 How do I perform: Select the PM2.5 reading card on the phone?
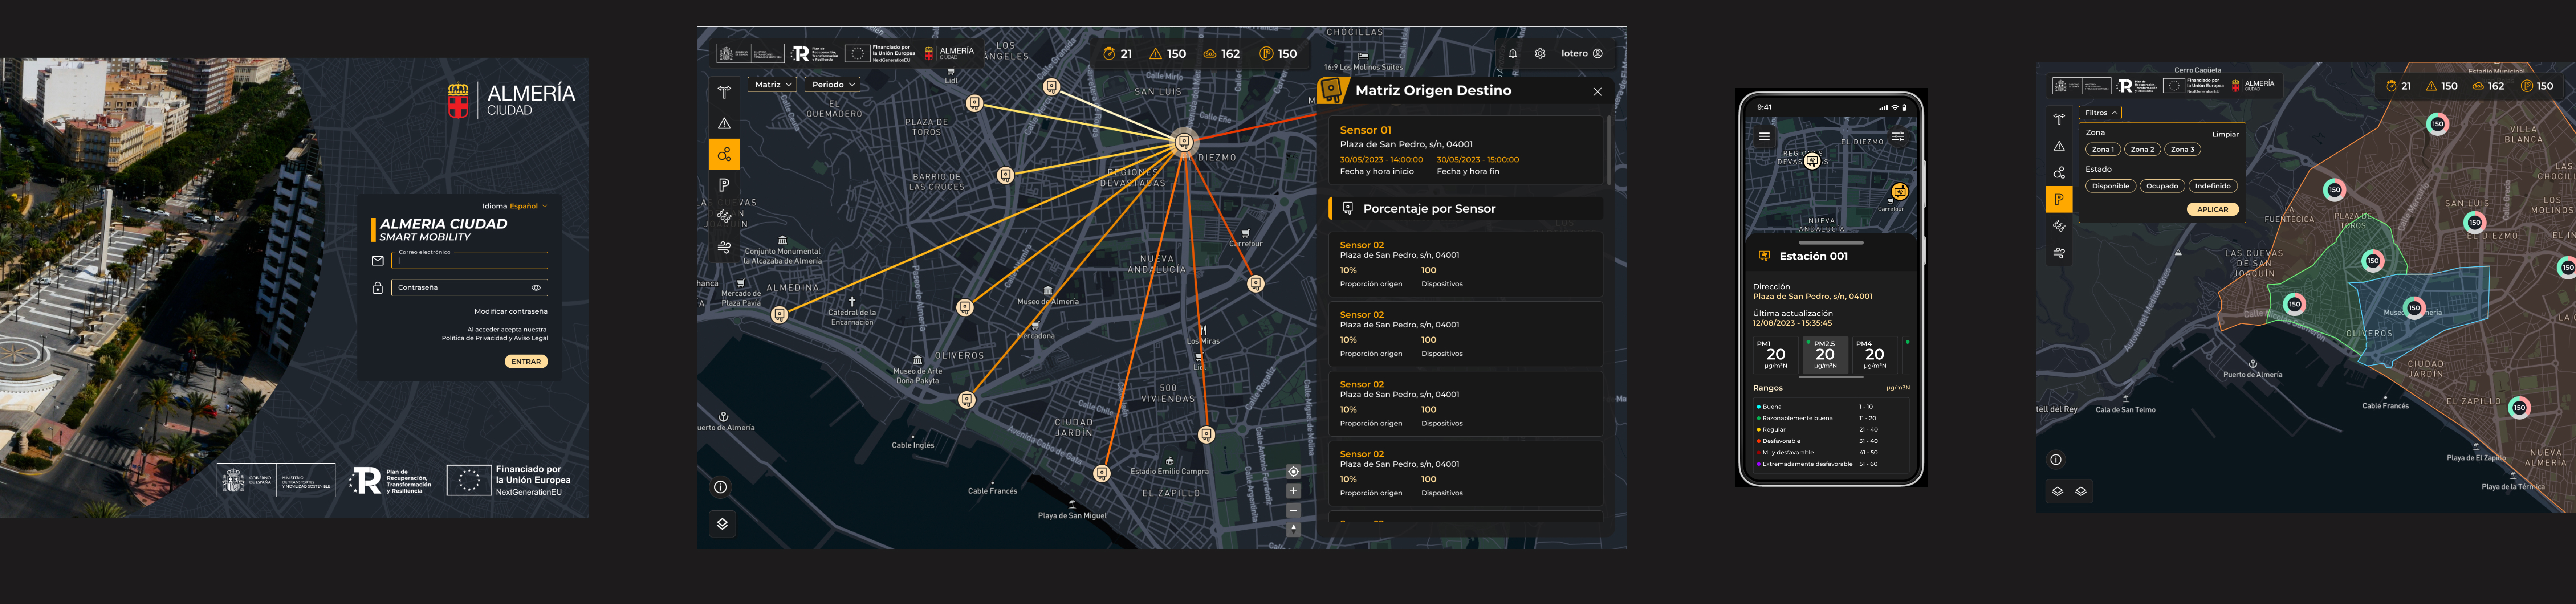(1825, 355)
